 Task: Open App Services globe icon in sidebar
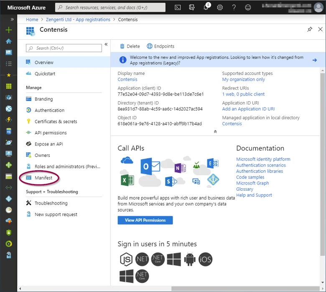pyautogui.click(x=9, y=109)
